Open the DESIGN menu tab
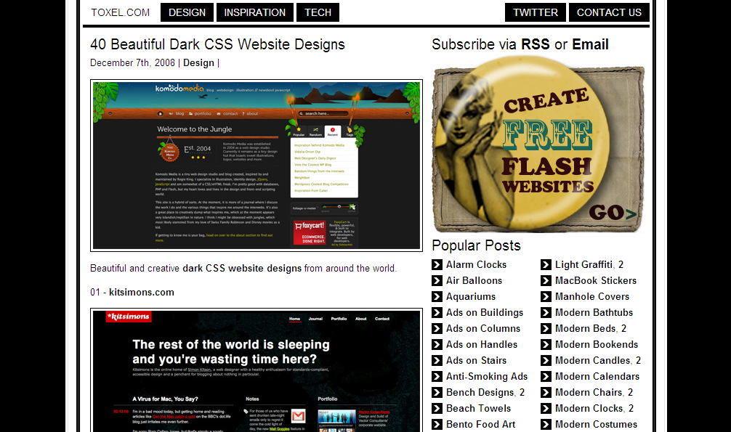The image size is (731, 432). click(x=187, y=12)
